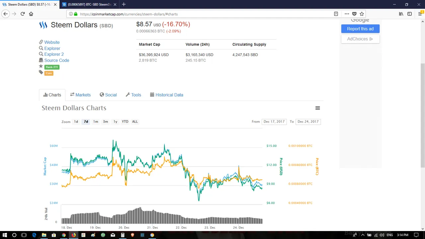Switch to the BTC-SBD SteemDollars tab

tap(90, 4)
